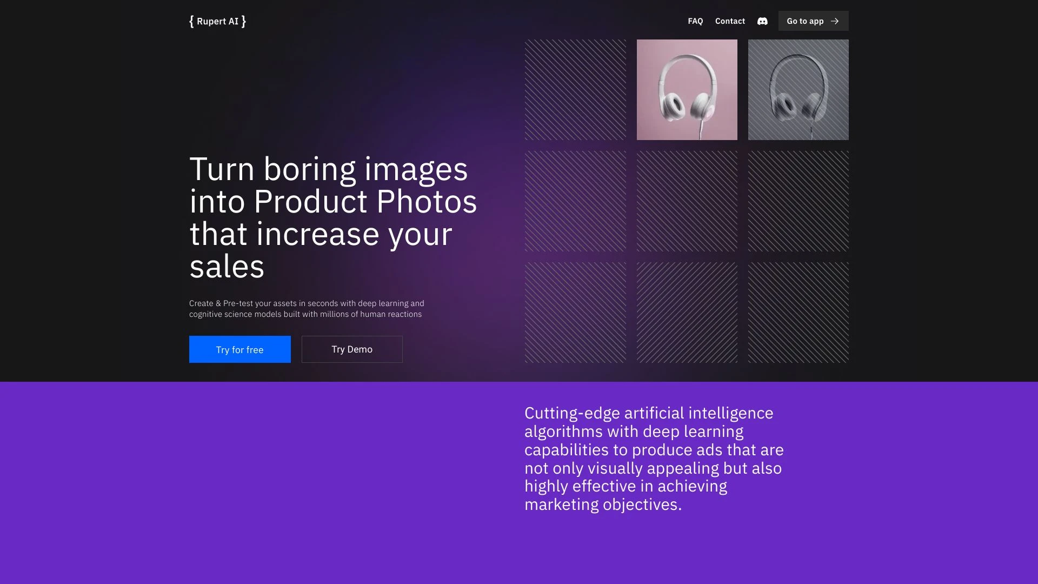The height and width of the screenshot is (584, 1038).
Task: Click the Try Demo button
Action: (352, 349)
